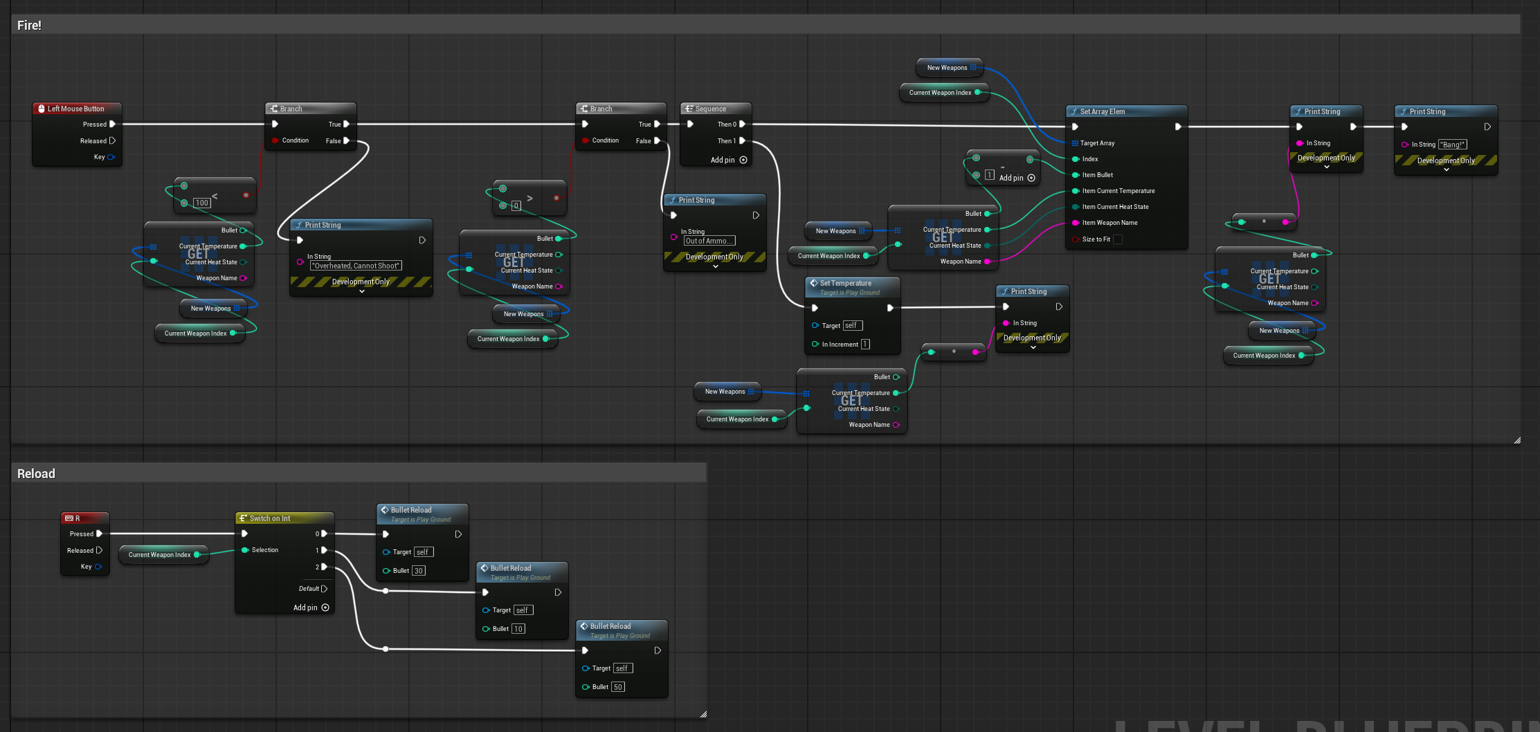Click the In Increment value field
The height and width of the screenshot is (732, 1540).
pos(865,344)
